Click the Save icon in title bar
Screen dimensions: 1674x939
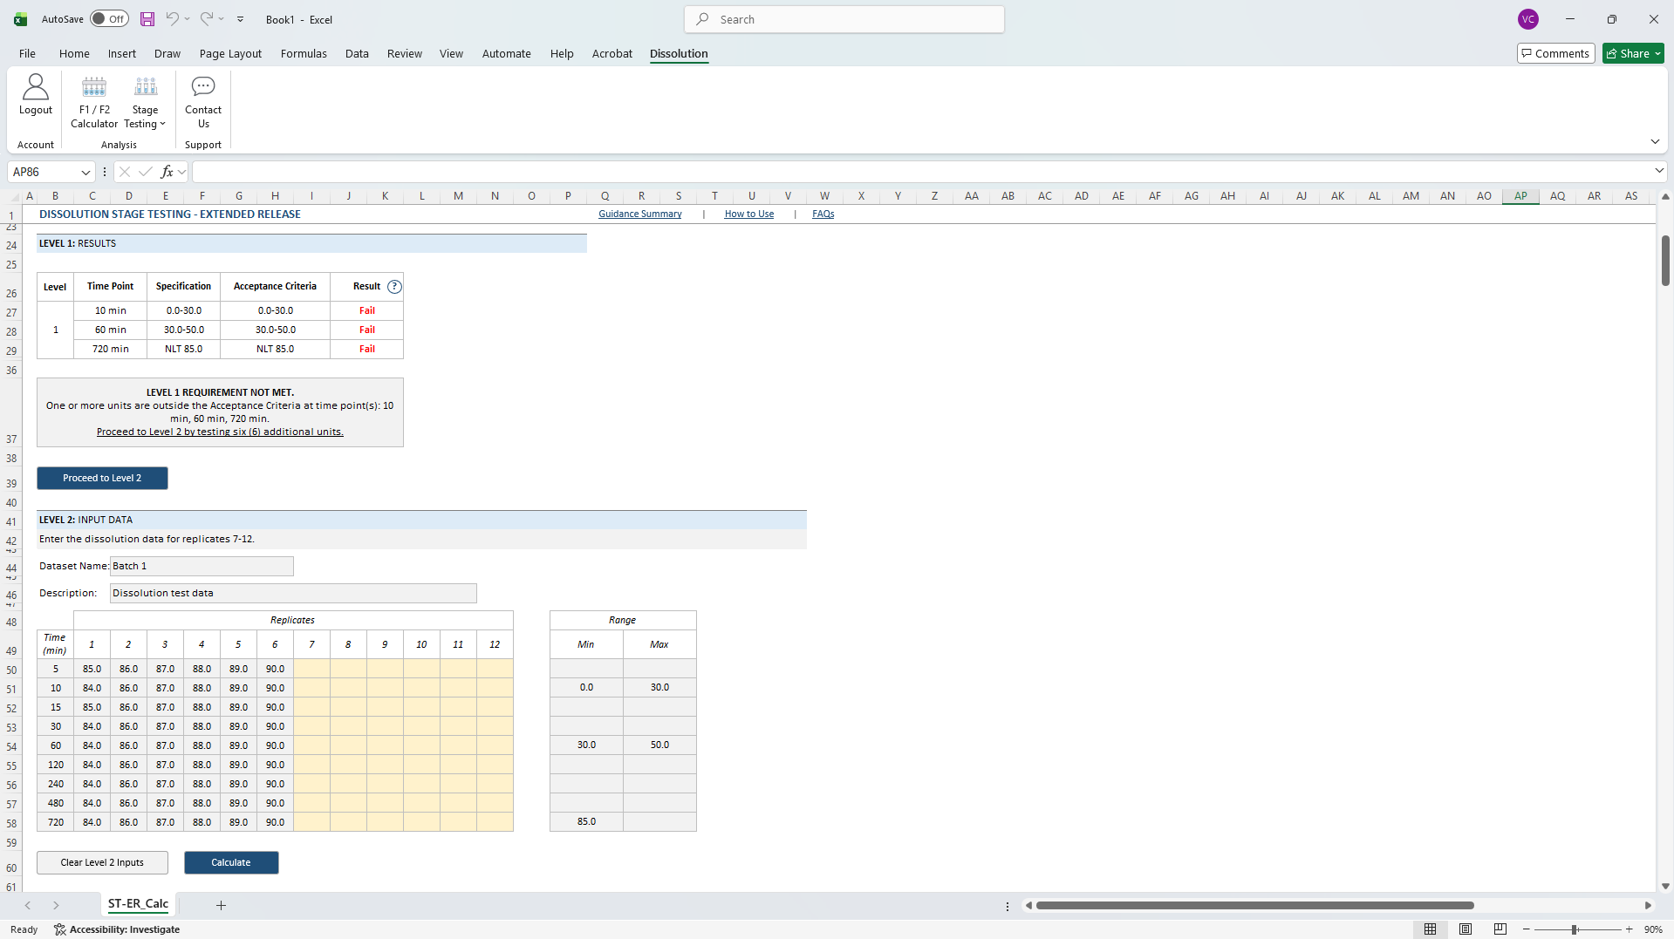147,19
